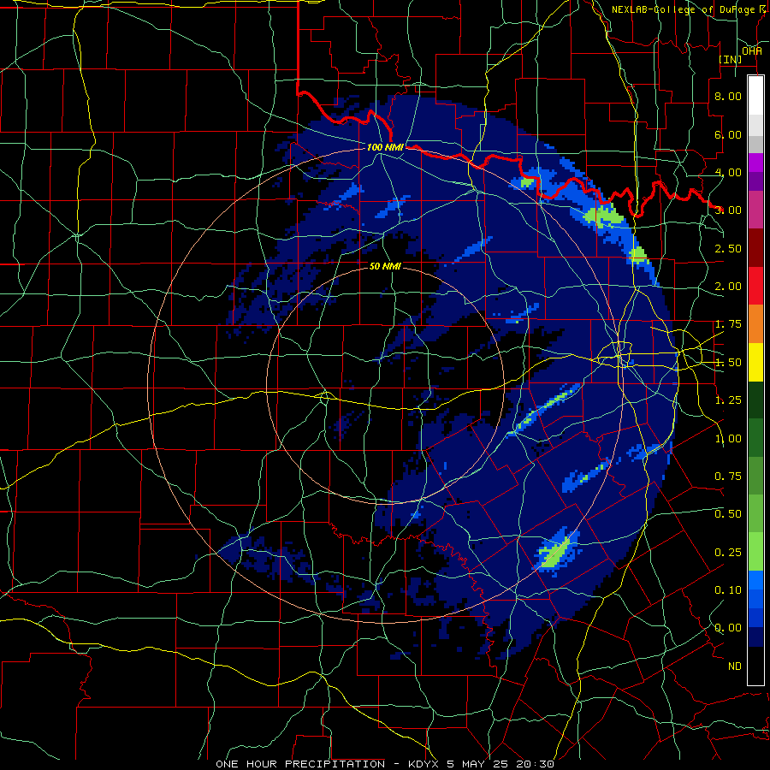Click the ND legend label
The image size is (770, 770).
point(735,666)
